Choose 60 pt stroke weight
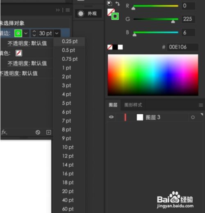 [x=68, y=209]
